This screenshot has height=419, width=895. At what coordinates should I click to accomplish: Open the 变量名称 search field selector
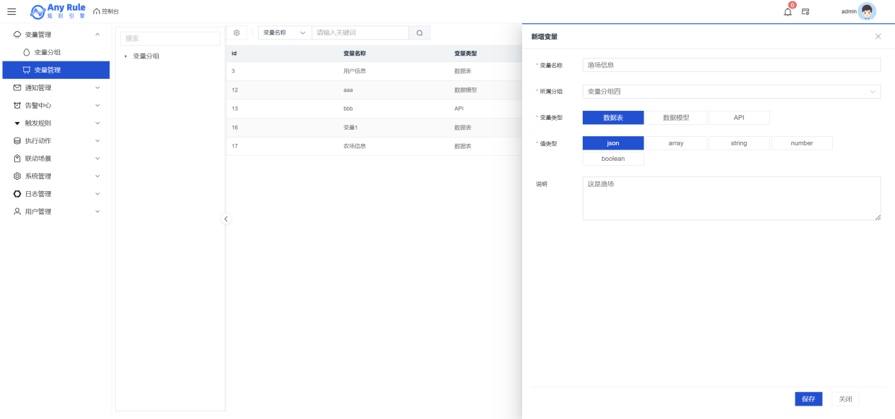(x=285, y=33)
